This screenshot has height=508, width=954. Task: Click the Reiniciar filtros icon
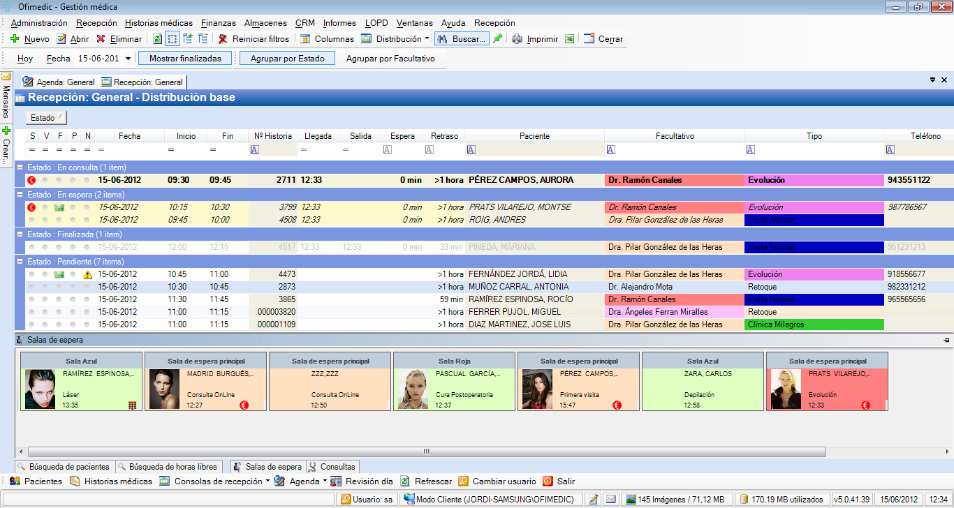223,39
